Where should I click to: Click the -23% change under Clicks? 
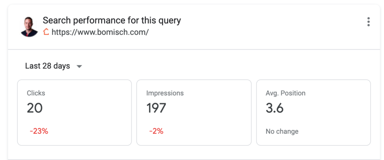pyautogui.click(x=39, y=131)
